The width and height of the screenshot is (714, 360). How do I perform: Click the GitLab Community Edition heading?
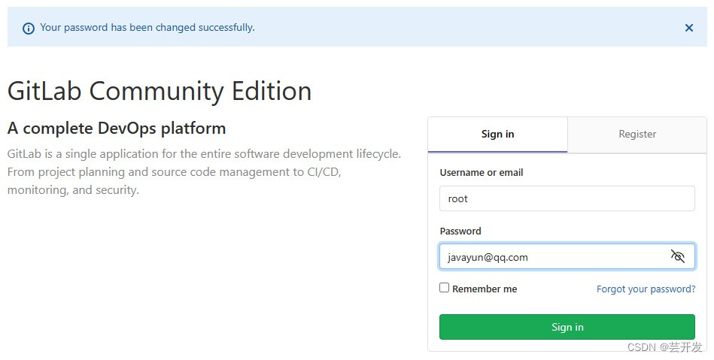(160, 91)
